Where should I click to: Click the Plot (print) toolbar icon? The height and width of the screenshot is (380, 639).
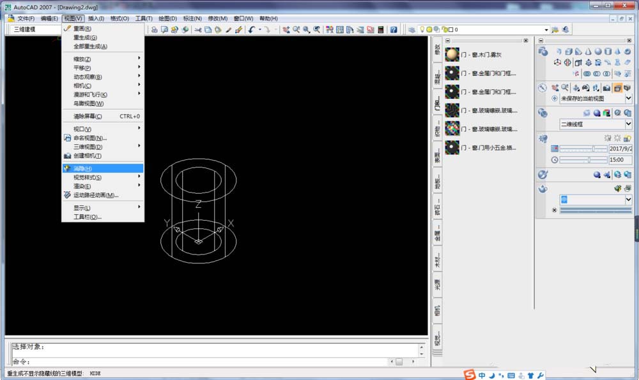[155, 30]
